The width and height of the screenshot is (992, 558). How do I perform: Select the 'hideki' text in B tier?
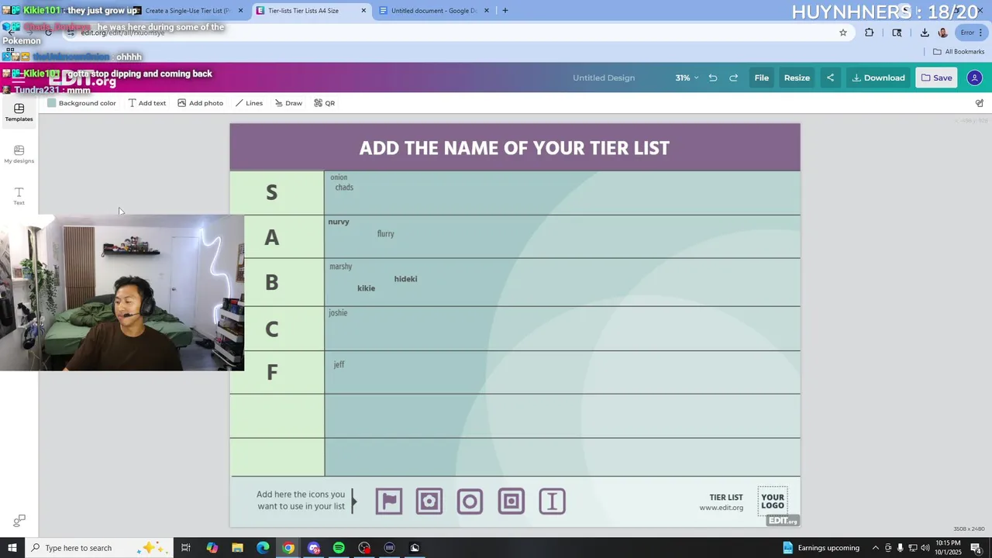click(405, 279)
